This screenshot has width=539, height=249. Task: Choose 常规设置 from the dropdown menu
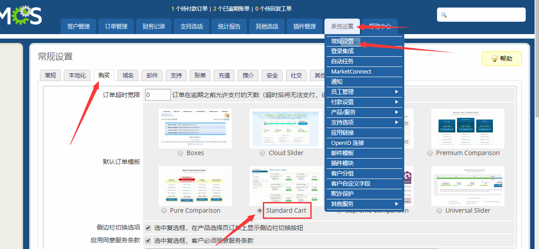(x=364, y=41)
